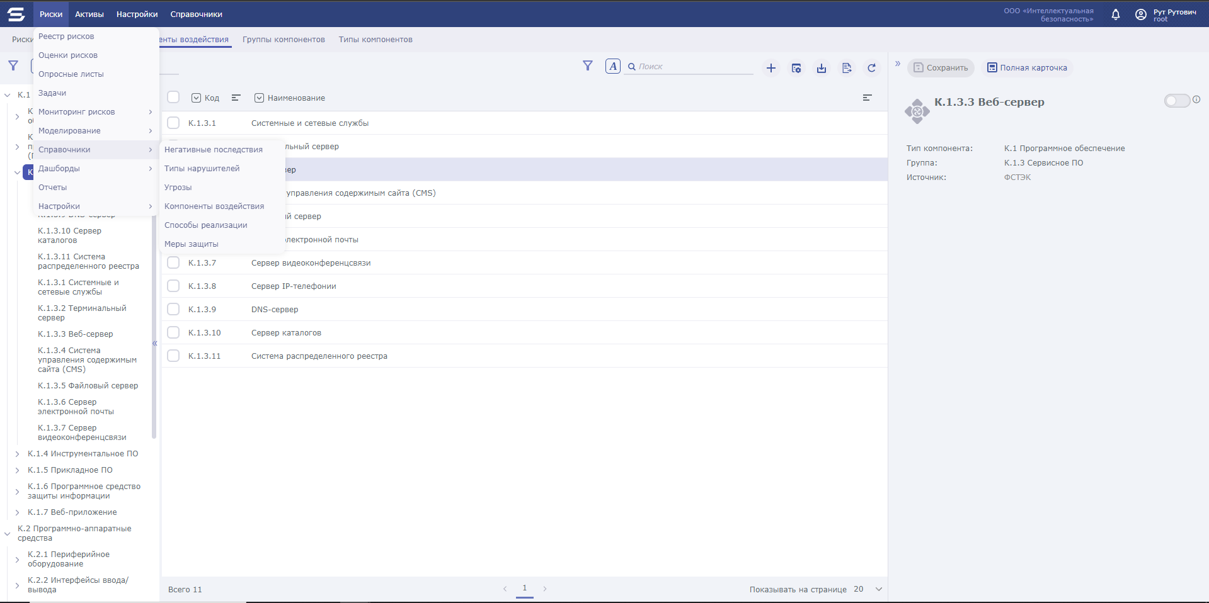Click the search magnifier icon
The width and height of the screenshot is (1209, 603).
point(632,67)
